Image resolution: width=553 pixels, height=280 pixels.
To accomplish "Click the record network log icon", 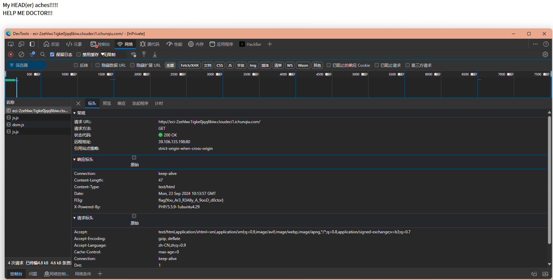I will click(11, 54).
